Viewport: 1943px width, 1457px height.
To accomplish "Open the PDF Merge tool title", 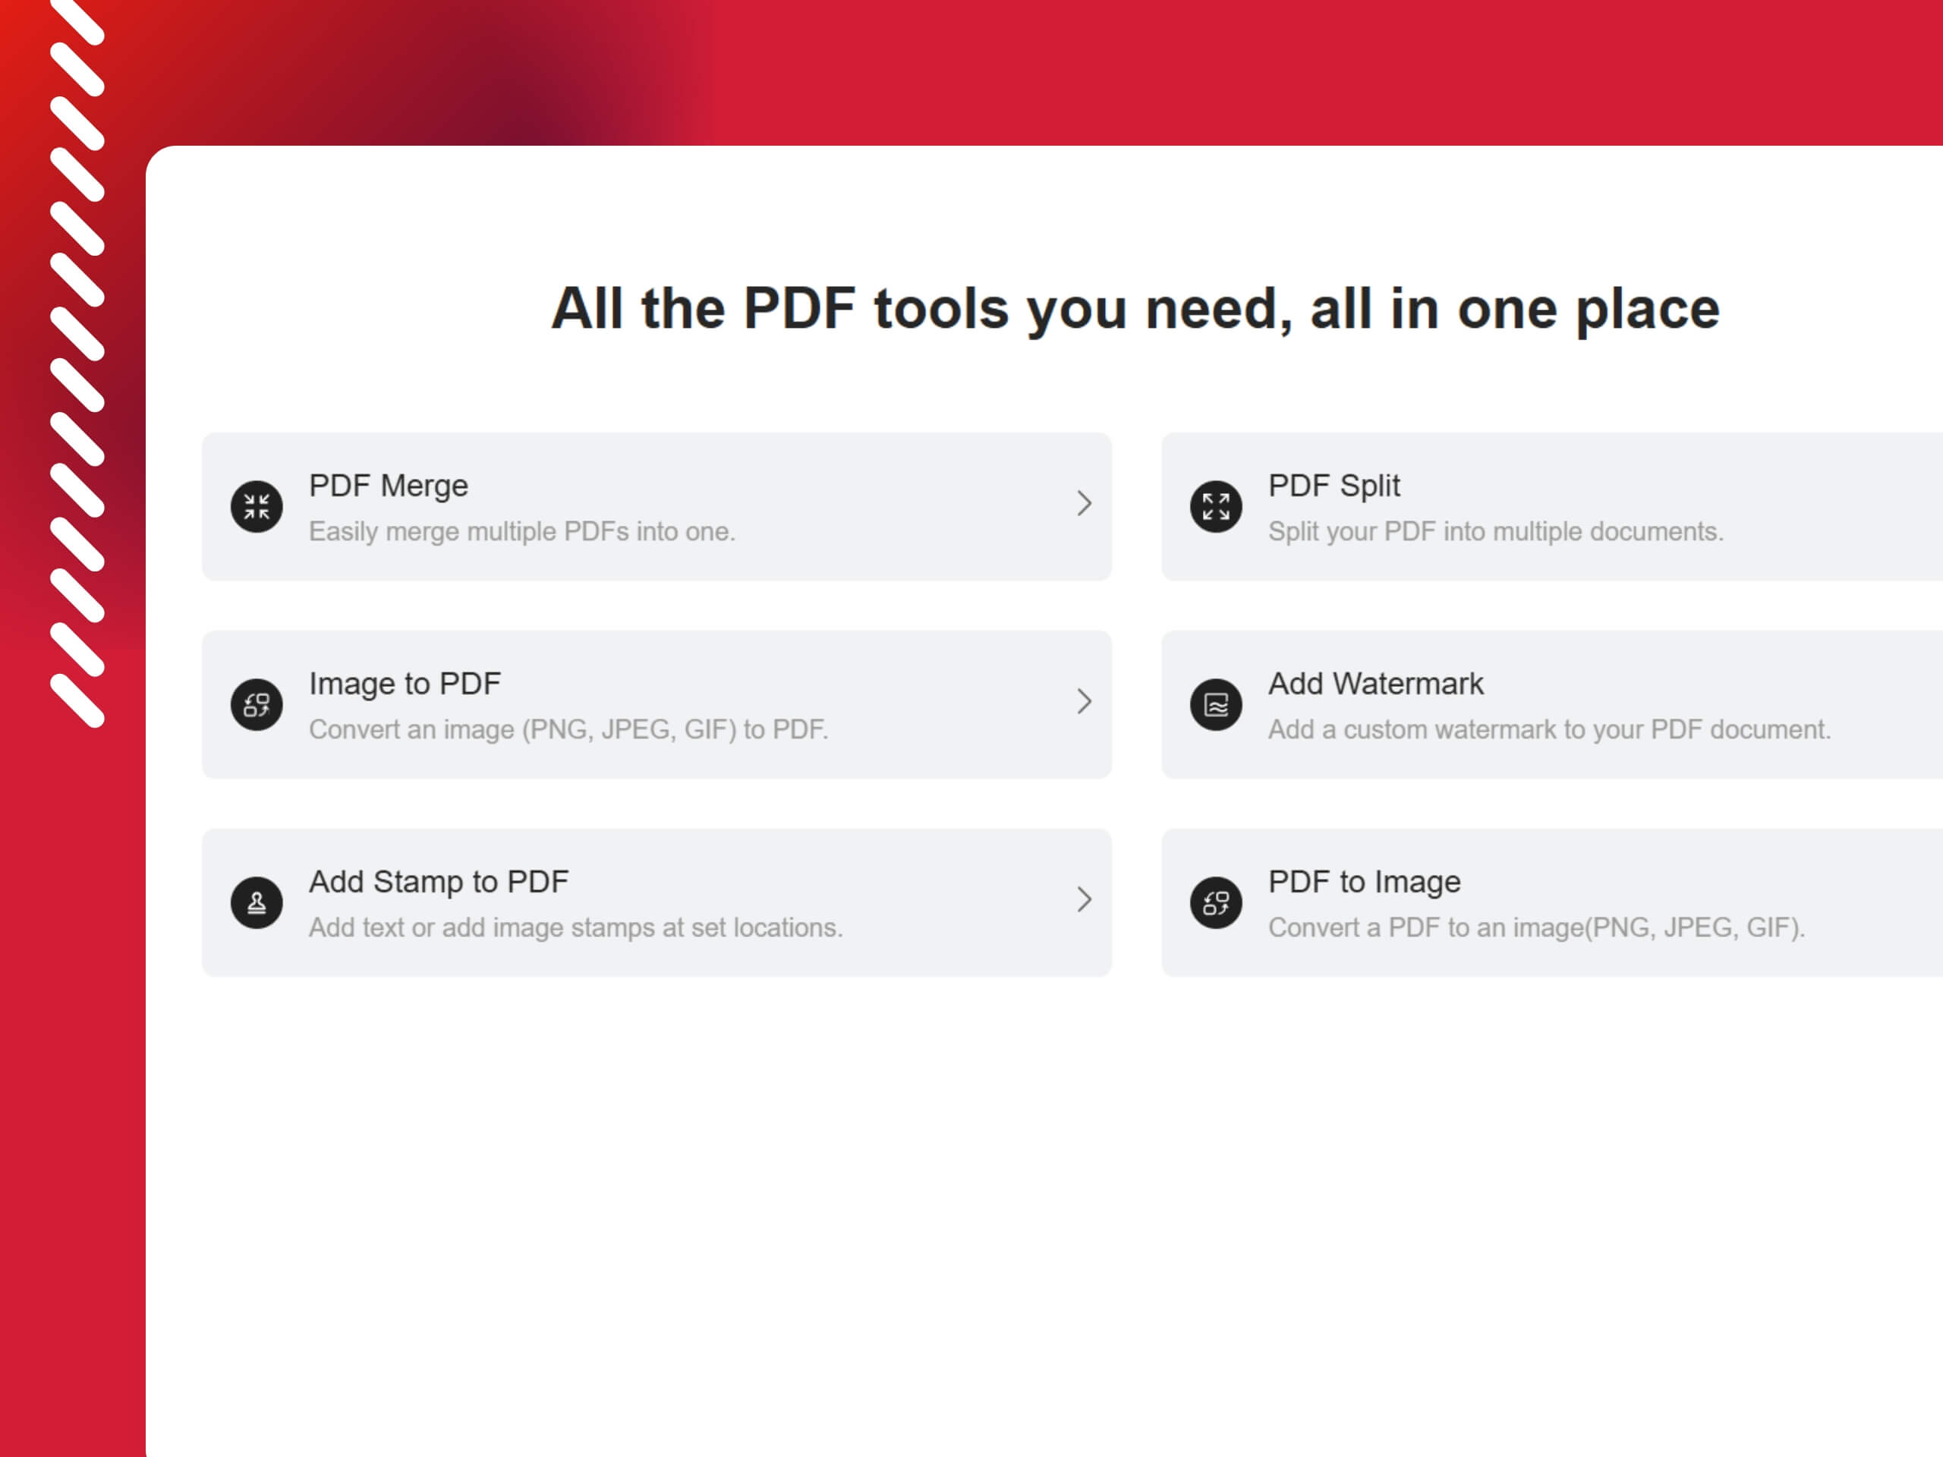I will coord(389,486).
